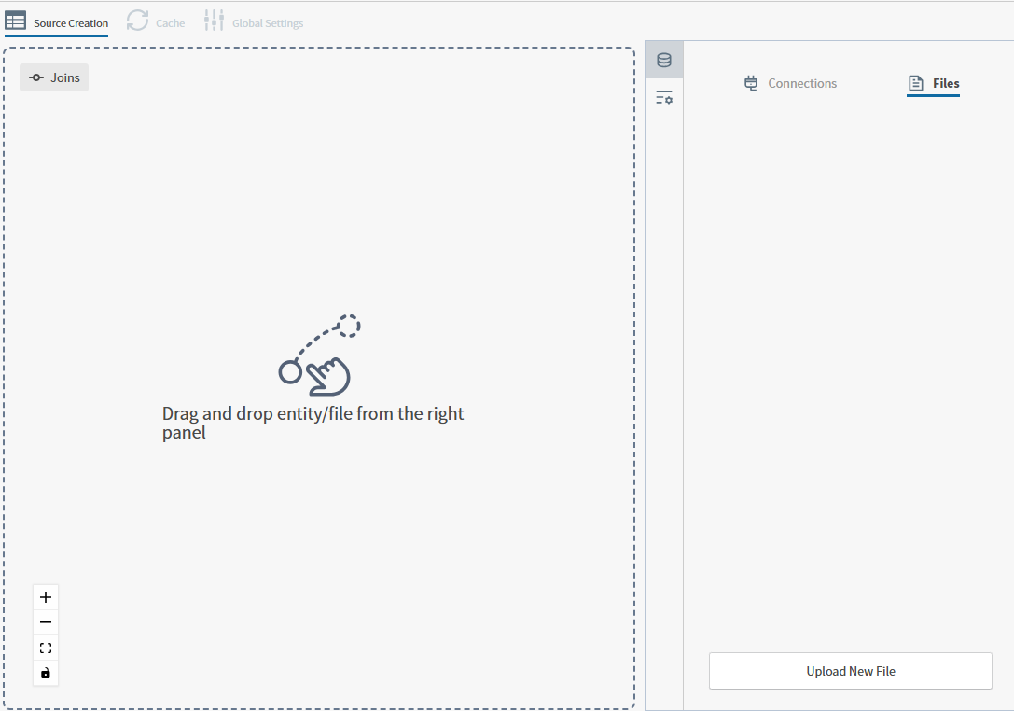This screenshot has width=1014, height=711.
Task: Click the Global Settings sliders icon
Action: 213,21
